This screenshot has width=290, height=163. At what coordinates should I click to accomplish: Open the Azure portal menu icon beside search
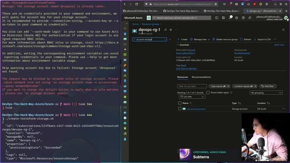click(149, 18)
